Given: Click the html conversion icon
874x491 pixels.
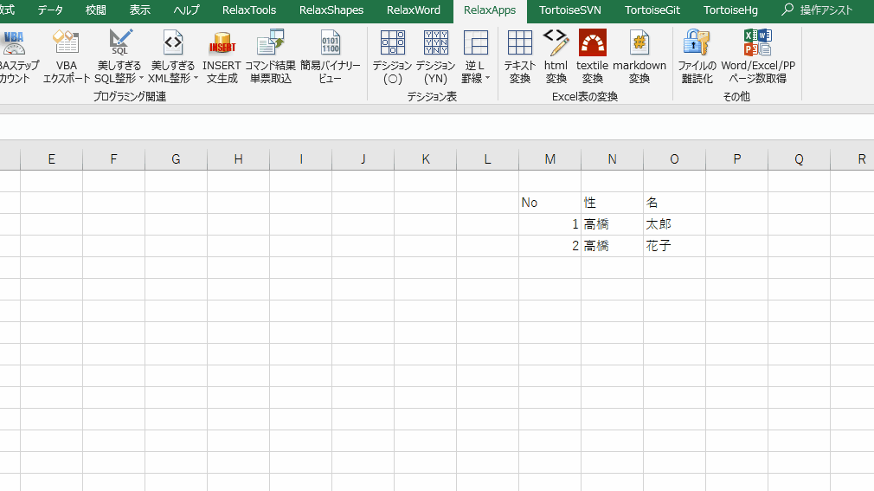Looking at the screenshot, I should 556,43.
